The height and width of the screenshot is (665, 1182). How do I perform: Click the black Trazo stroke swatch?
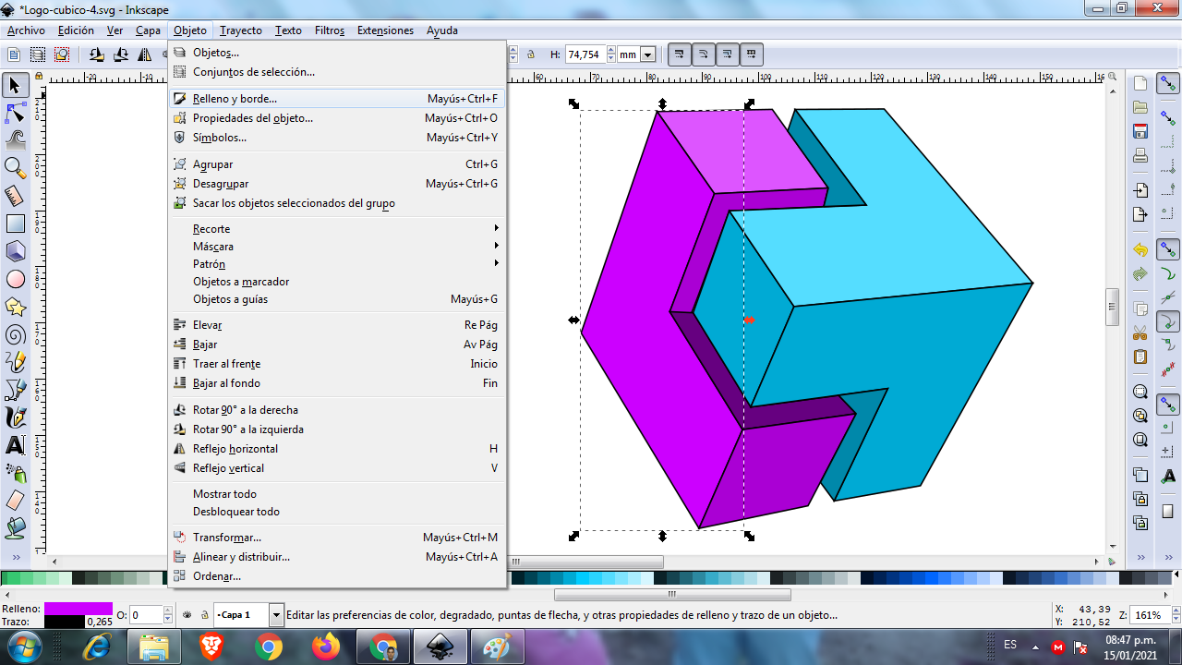pyautogui.click(x=65, y=622)
